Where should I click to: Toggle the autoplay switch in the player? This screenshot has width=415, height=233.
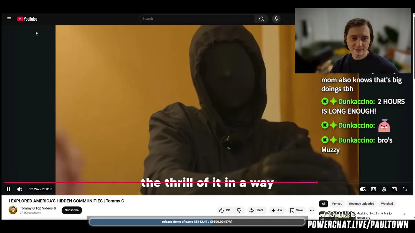pyautogui.click(x=363, y=189)
